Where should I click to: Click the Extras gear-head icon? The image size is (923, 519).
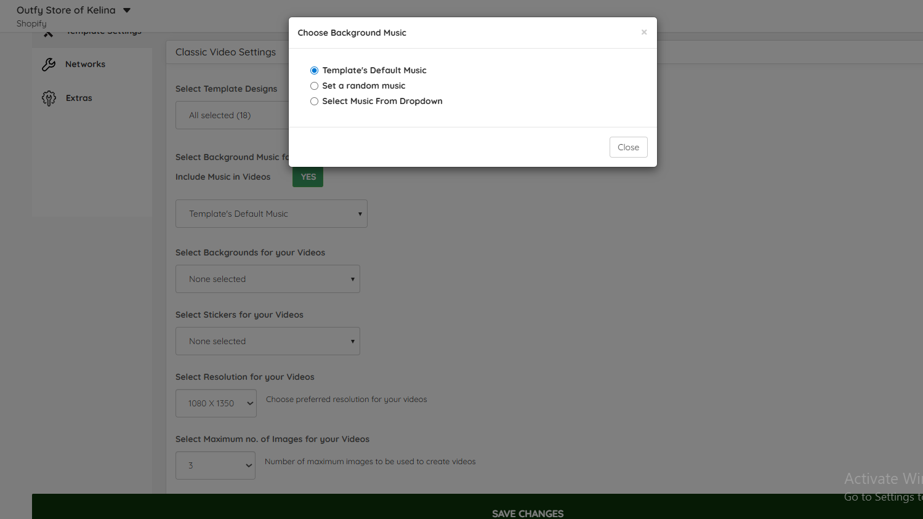point(49,99)
